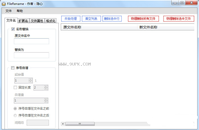Select 序号自增在文件名之前 radio button
This screenshot has width=199, height=130.
pos(15,108)
